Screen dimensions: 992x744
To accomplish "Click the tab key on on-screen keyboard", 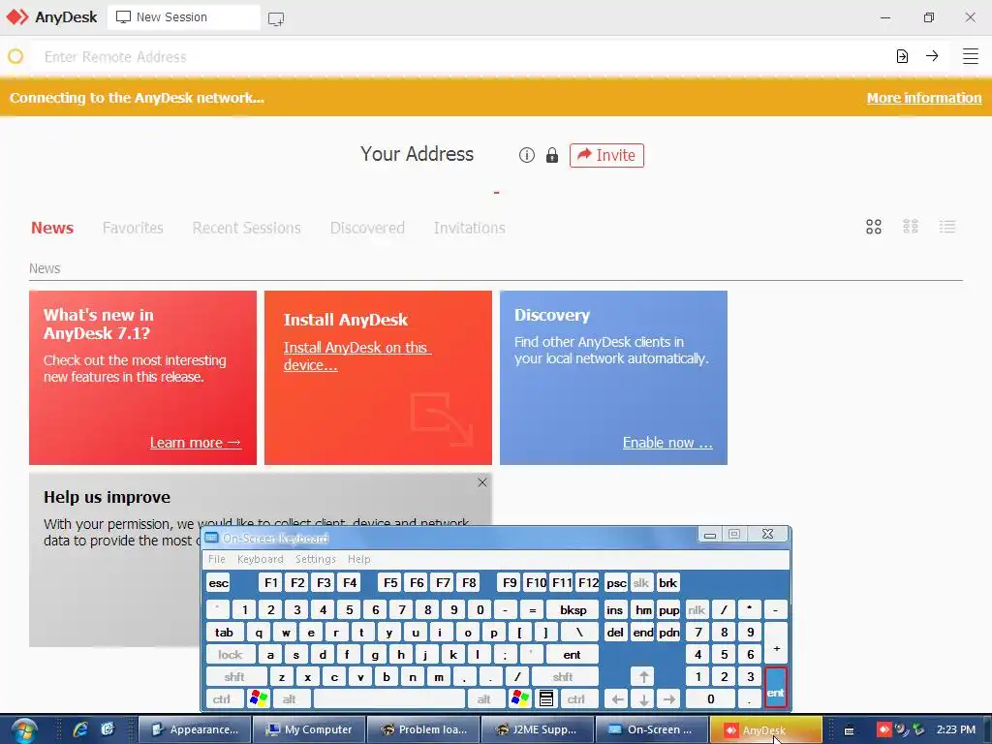I will (x=224, y=633).
